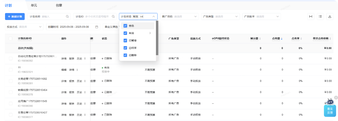Click the column width adjust icon

click(311, 17)
